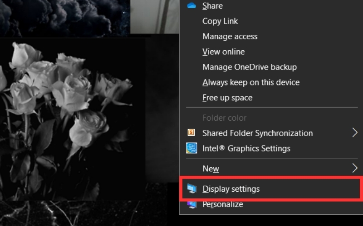Click the Display settings monitor icon

tap(191, 188)
